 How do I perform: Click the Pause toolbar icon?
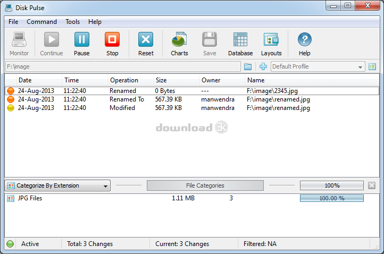(81, 40)
